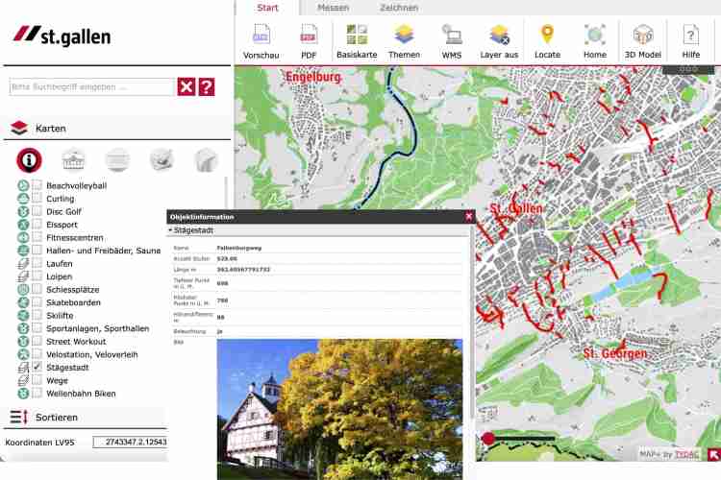The width and height of the screenshot is (721, 480).
Task: Switch to the Zeichnen tab
Action: [398, 8]
